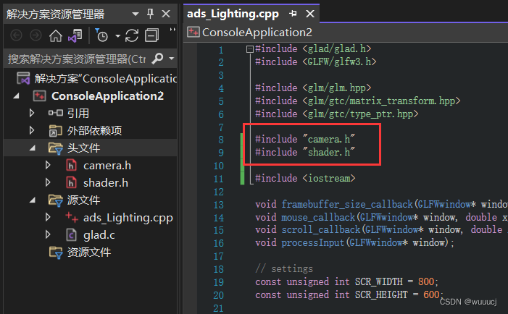Click line number 13 in gutter
508x314 pixels.
(219, 205)
